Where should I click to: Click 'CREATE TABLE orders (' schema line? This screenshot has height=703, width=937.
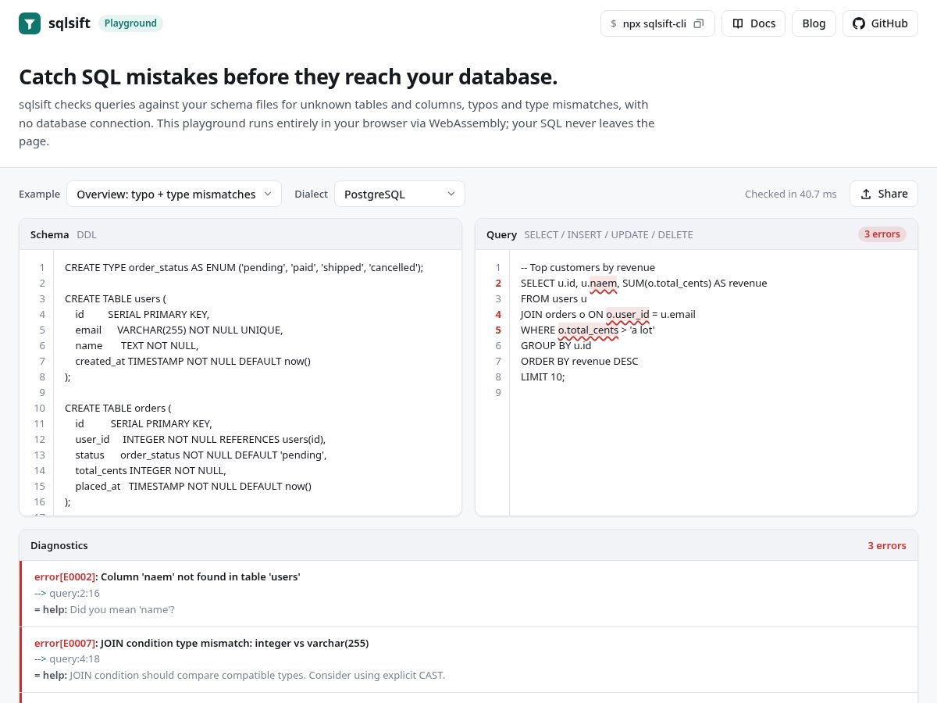[118, 408]
